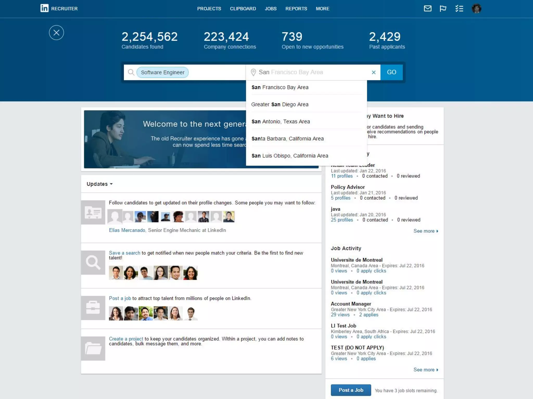Open the checklist tasks icon
The width and height of the screenshot is (533, 399).
pos(459,9)
